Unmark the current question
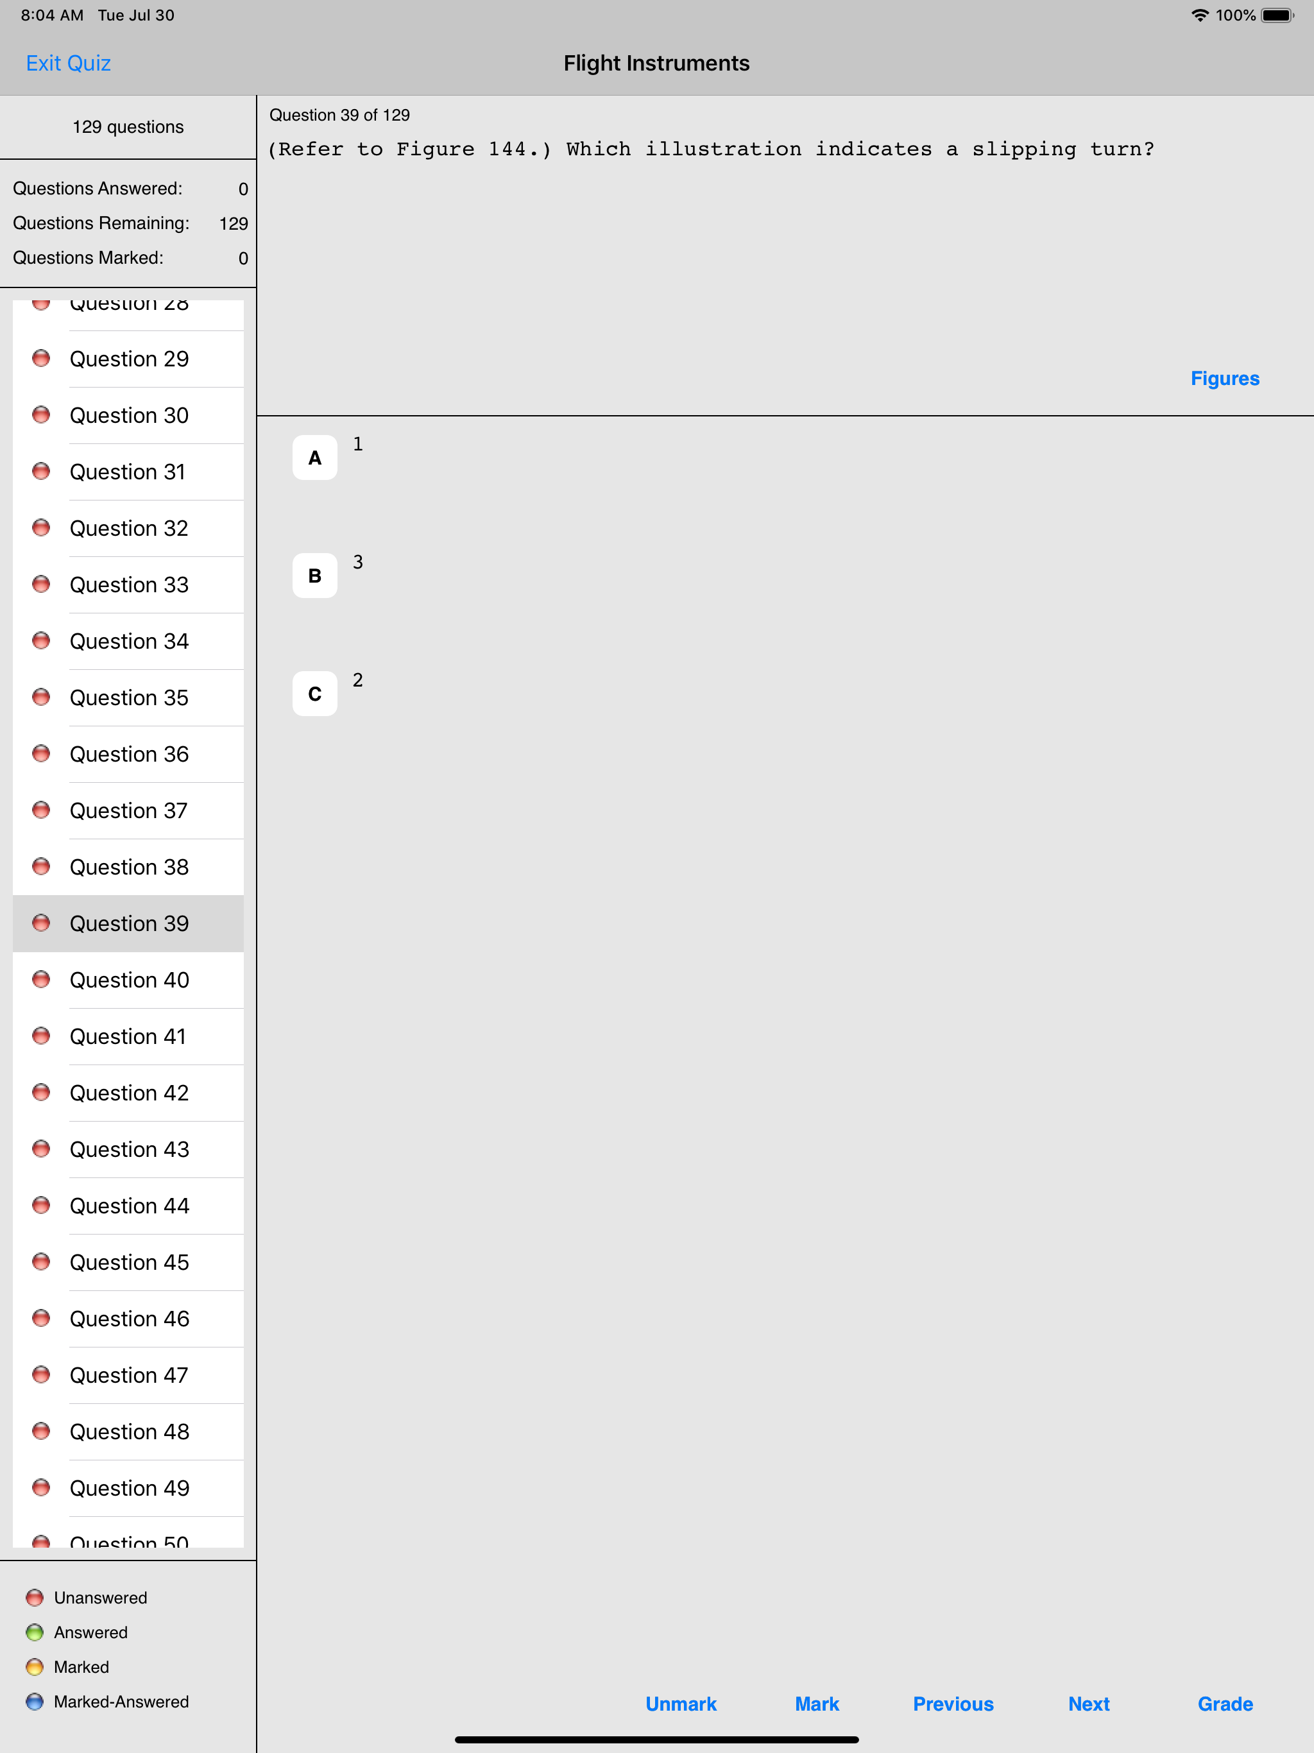Screen dimensions: 1314x1753 680,1703
